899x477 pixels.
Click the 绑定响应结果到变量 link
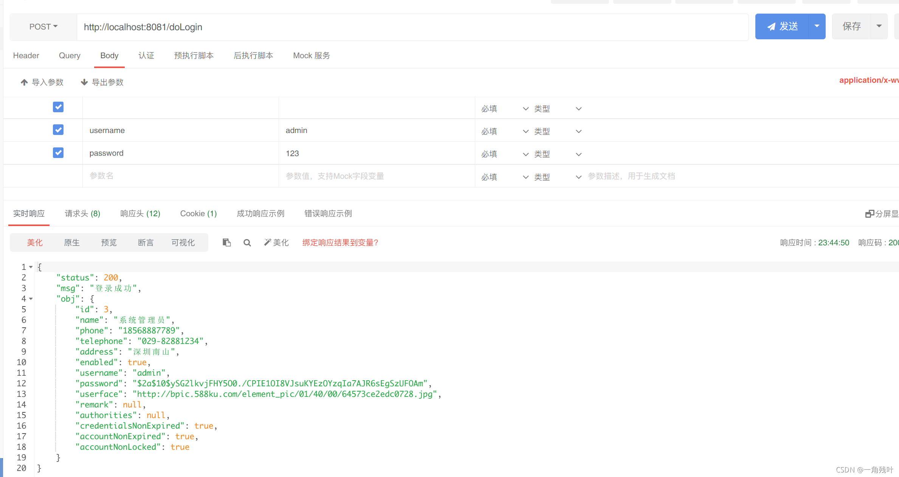click(x=340, y=242)
